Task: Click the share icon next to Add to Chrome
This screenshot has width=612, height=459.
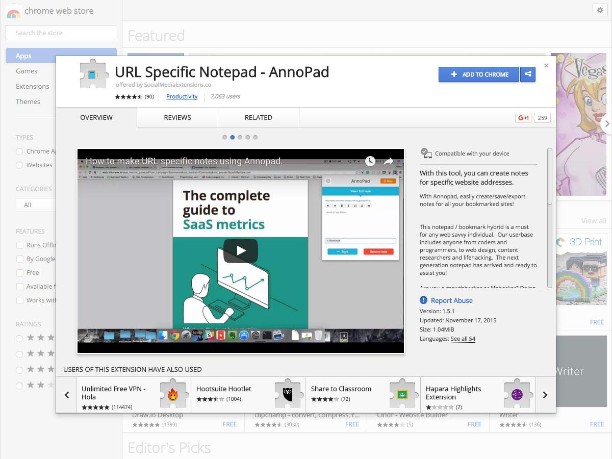Action: [x=527, y=74]
